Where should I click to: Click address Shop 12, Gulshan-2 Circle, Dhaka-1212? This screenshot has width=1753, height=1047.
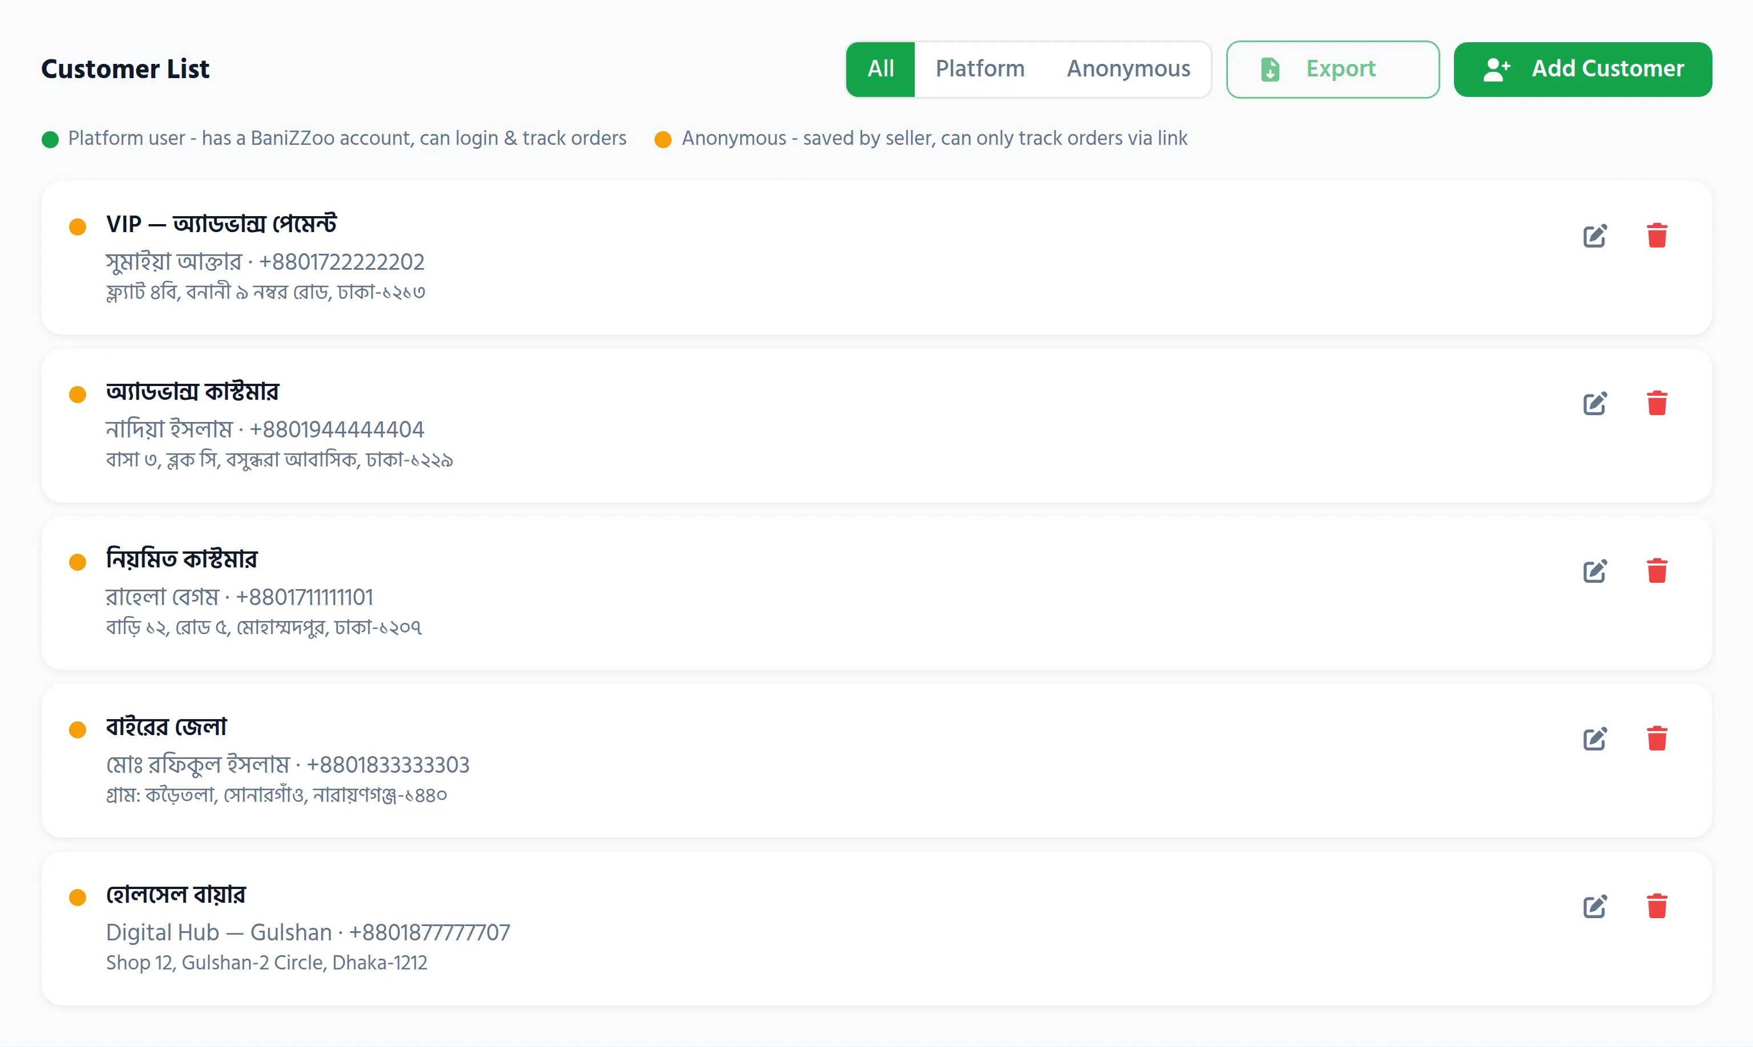pos(267,963)
